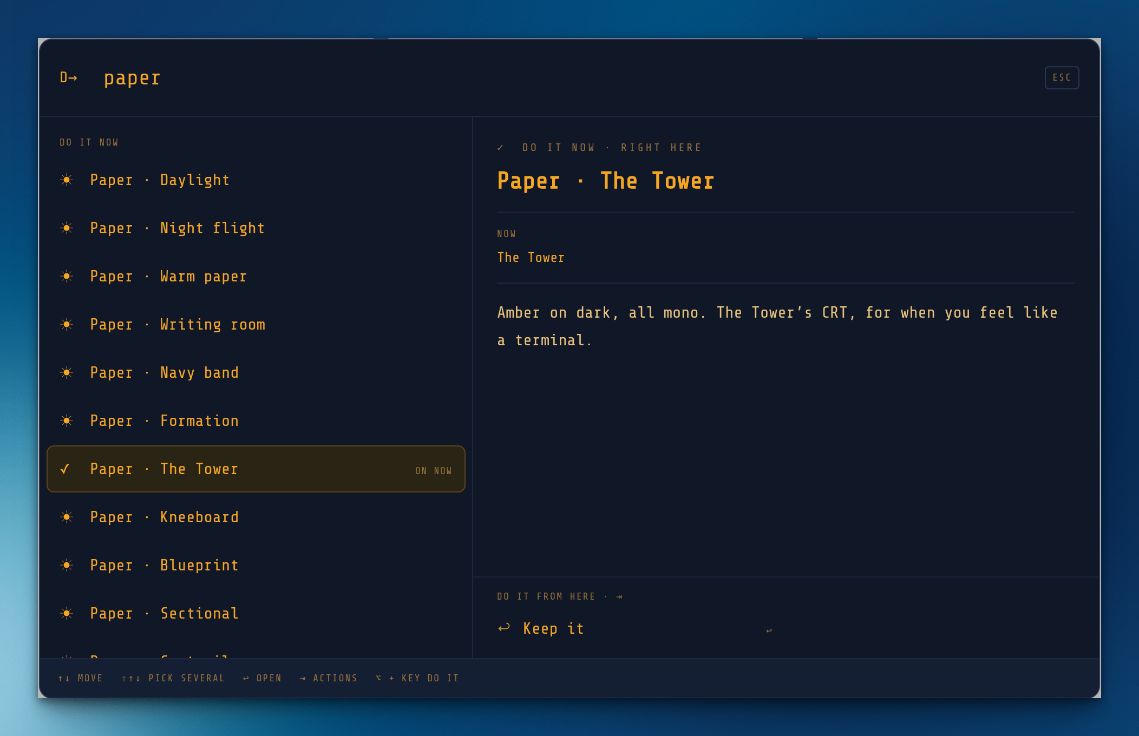
Task: Click the Open hint in the footer bar
Action: pos(262,678)
